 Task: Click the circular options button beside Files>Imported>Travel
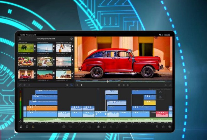point(71,39)
